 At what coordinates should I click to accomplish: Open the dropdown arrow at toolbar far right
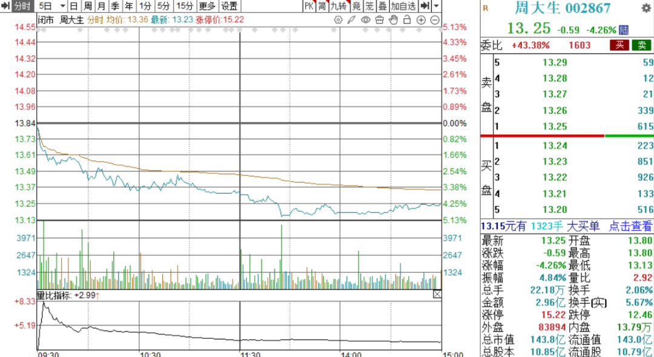point(437,7)
